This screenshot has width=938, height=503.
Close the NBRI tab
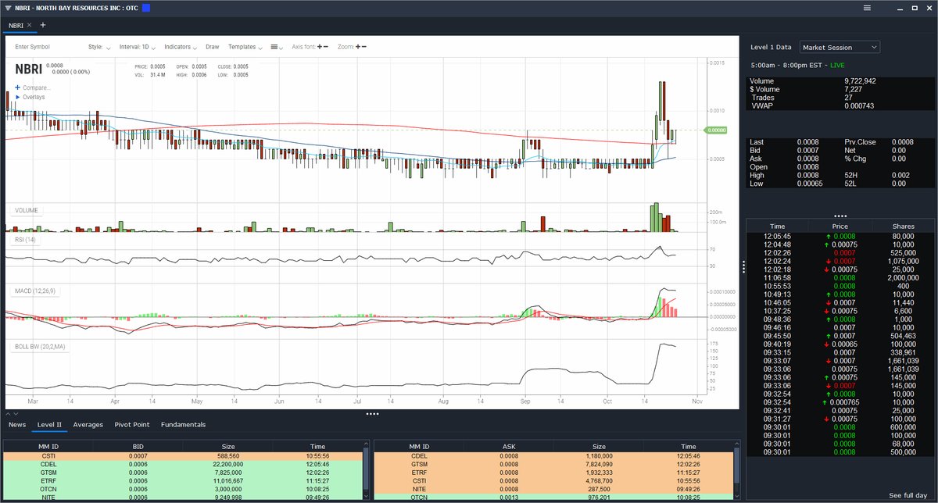pyautogui.click(x=30, y=25)
